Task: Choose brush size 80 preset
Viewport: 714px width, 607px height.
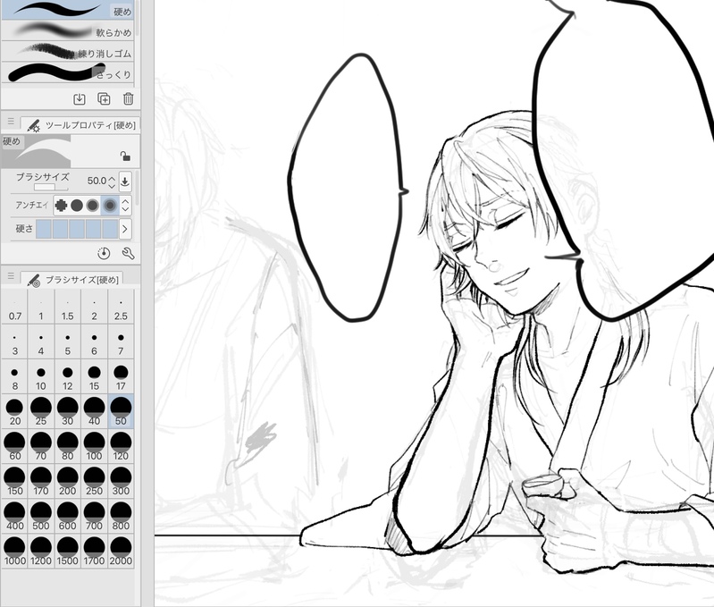Action: (x=67, y=447)
